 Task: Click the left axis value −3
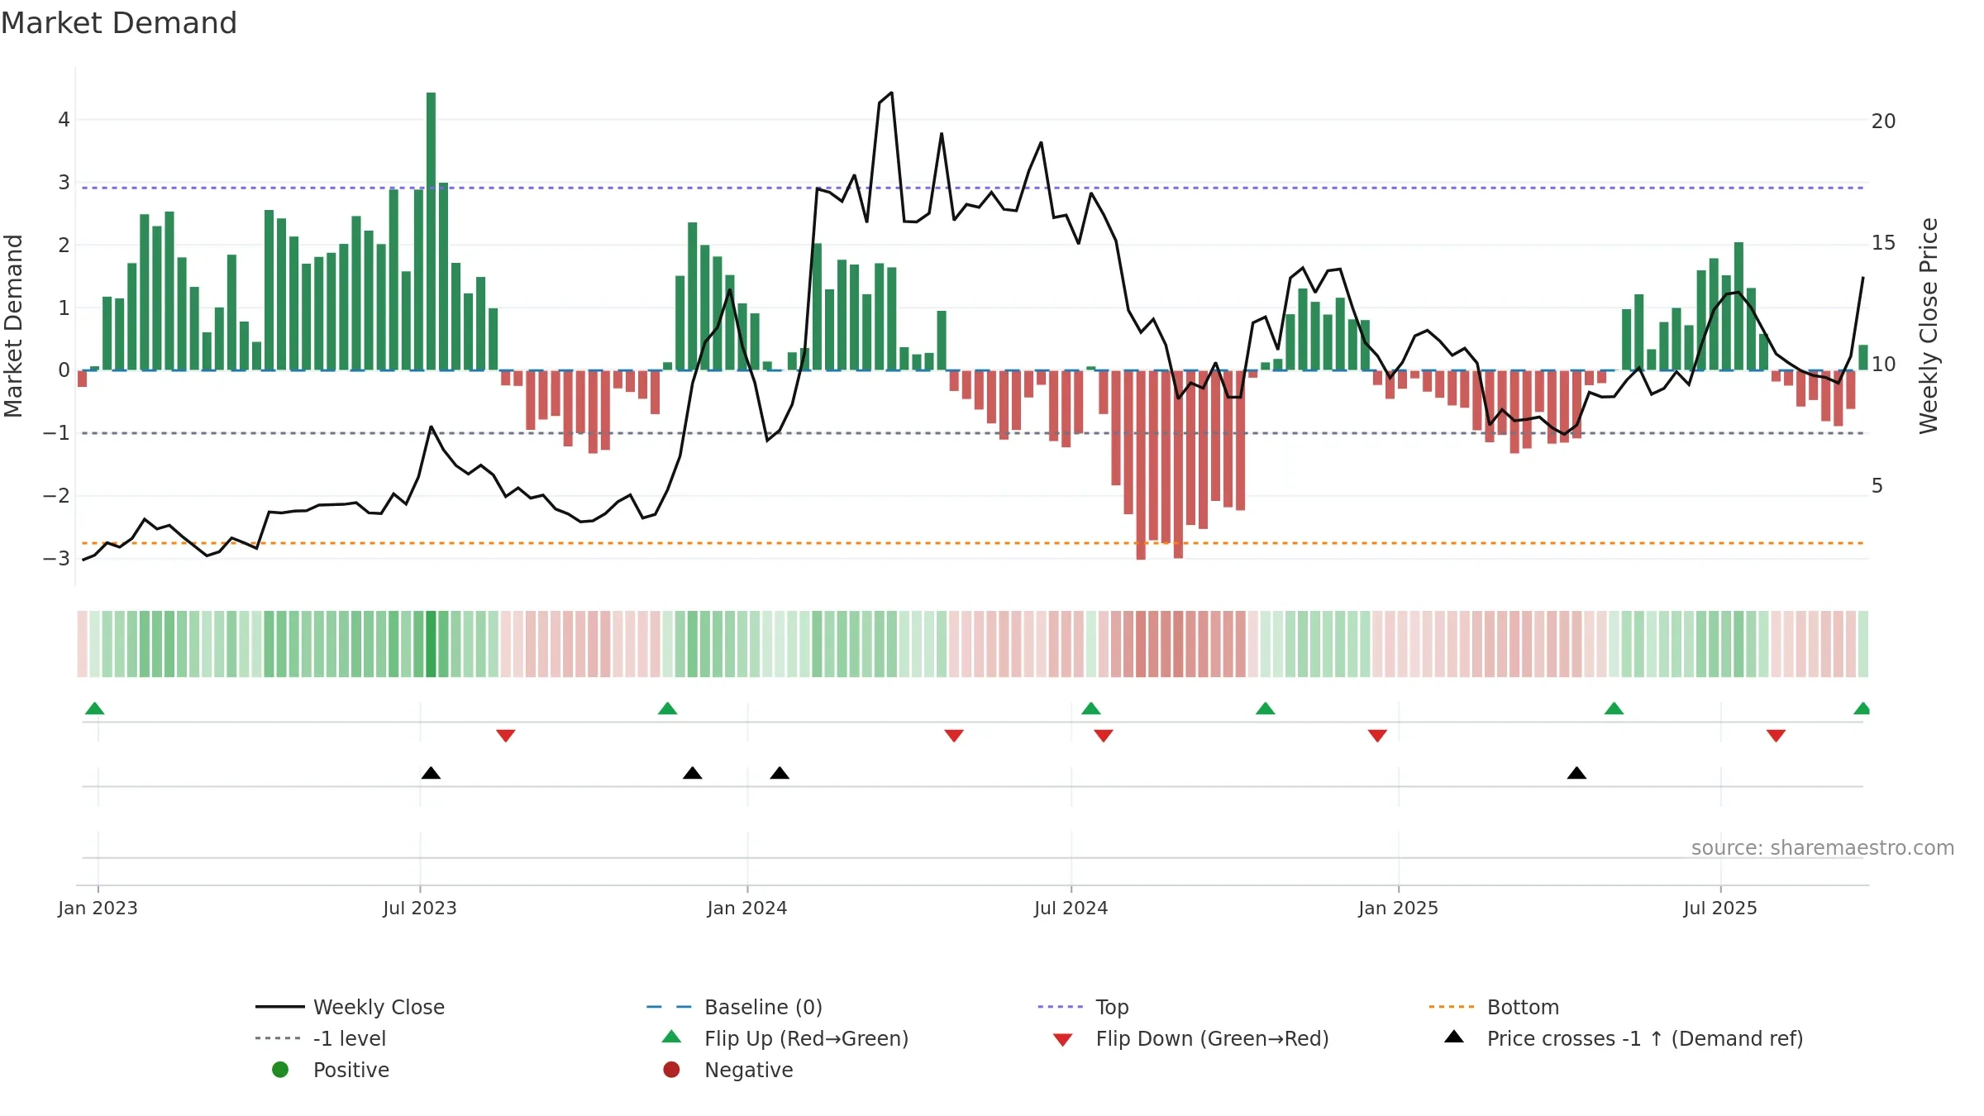click(57, 558)
